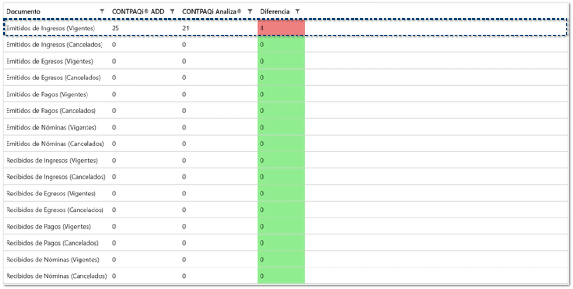Sort by the Documento column header

23,11
